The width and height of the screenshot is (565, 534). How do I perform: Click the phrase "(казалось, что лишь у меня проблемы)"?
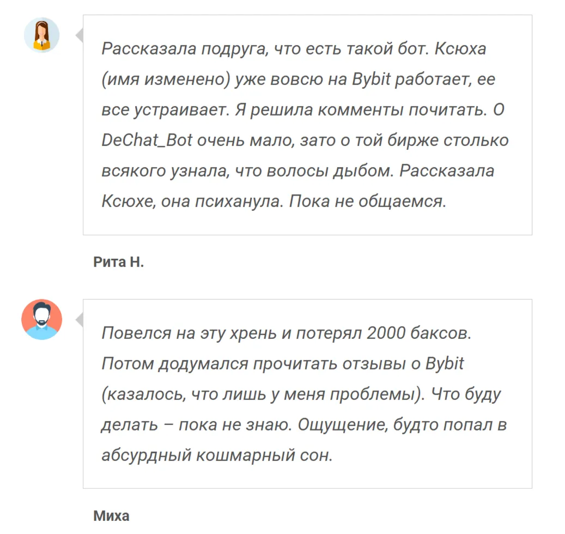(263, 394)
